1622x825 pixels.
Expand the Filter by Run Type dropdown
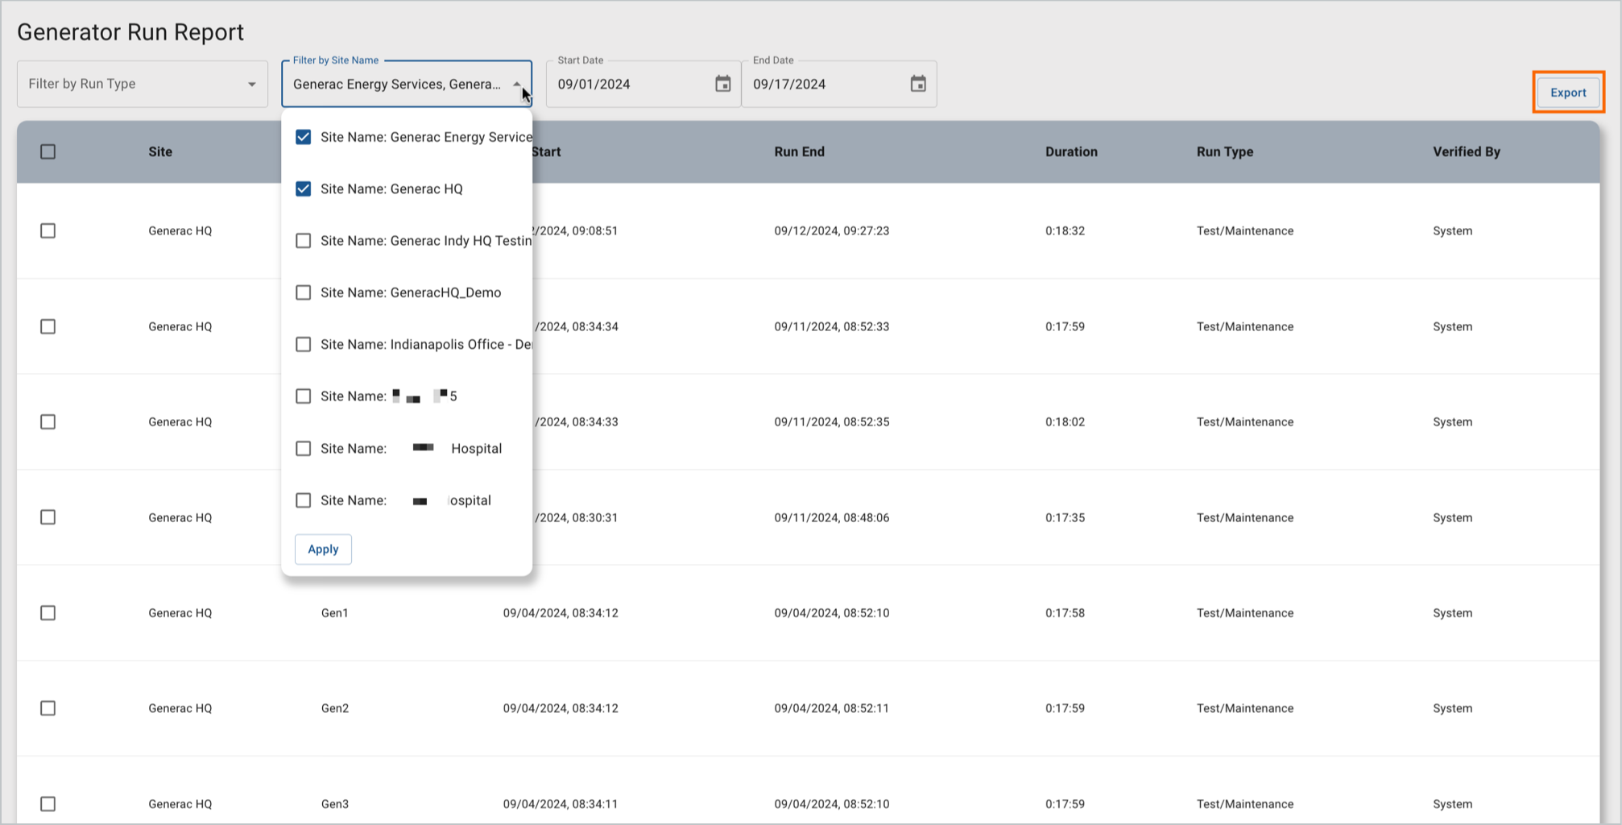251,84
